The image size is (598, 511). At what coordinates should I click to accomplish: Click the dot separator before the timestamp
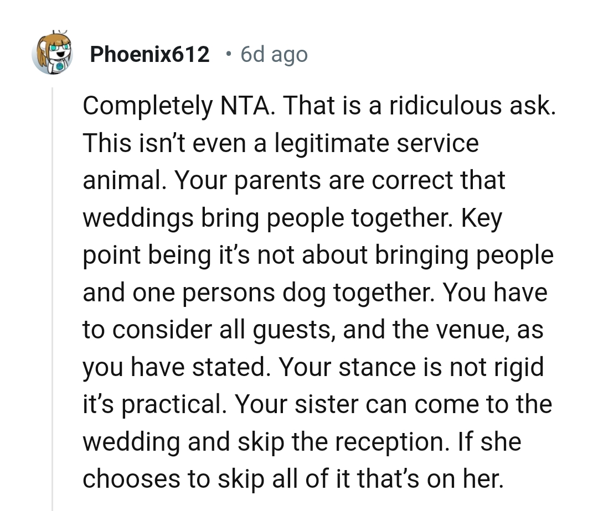[228, 54]
